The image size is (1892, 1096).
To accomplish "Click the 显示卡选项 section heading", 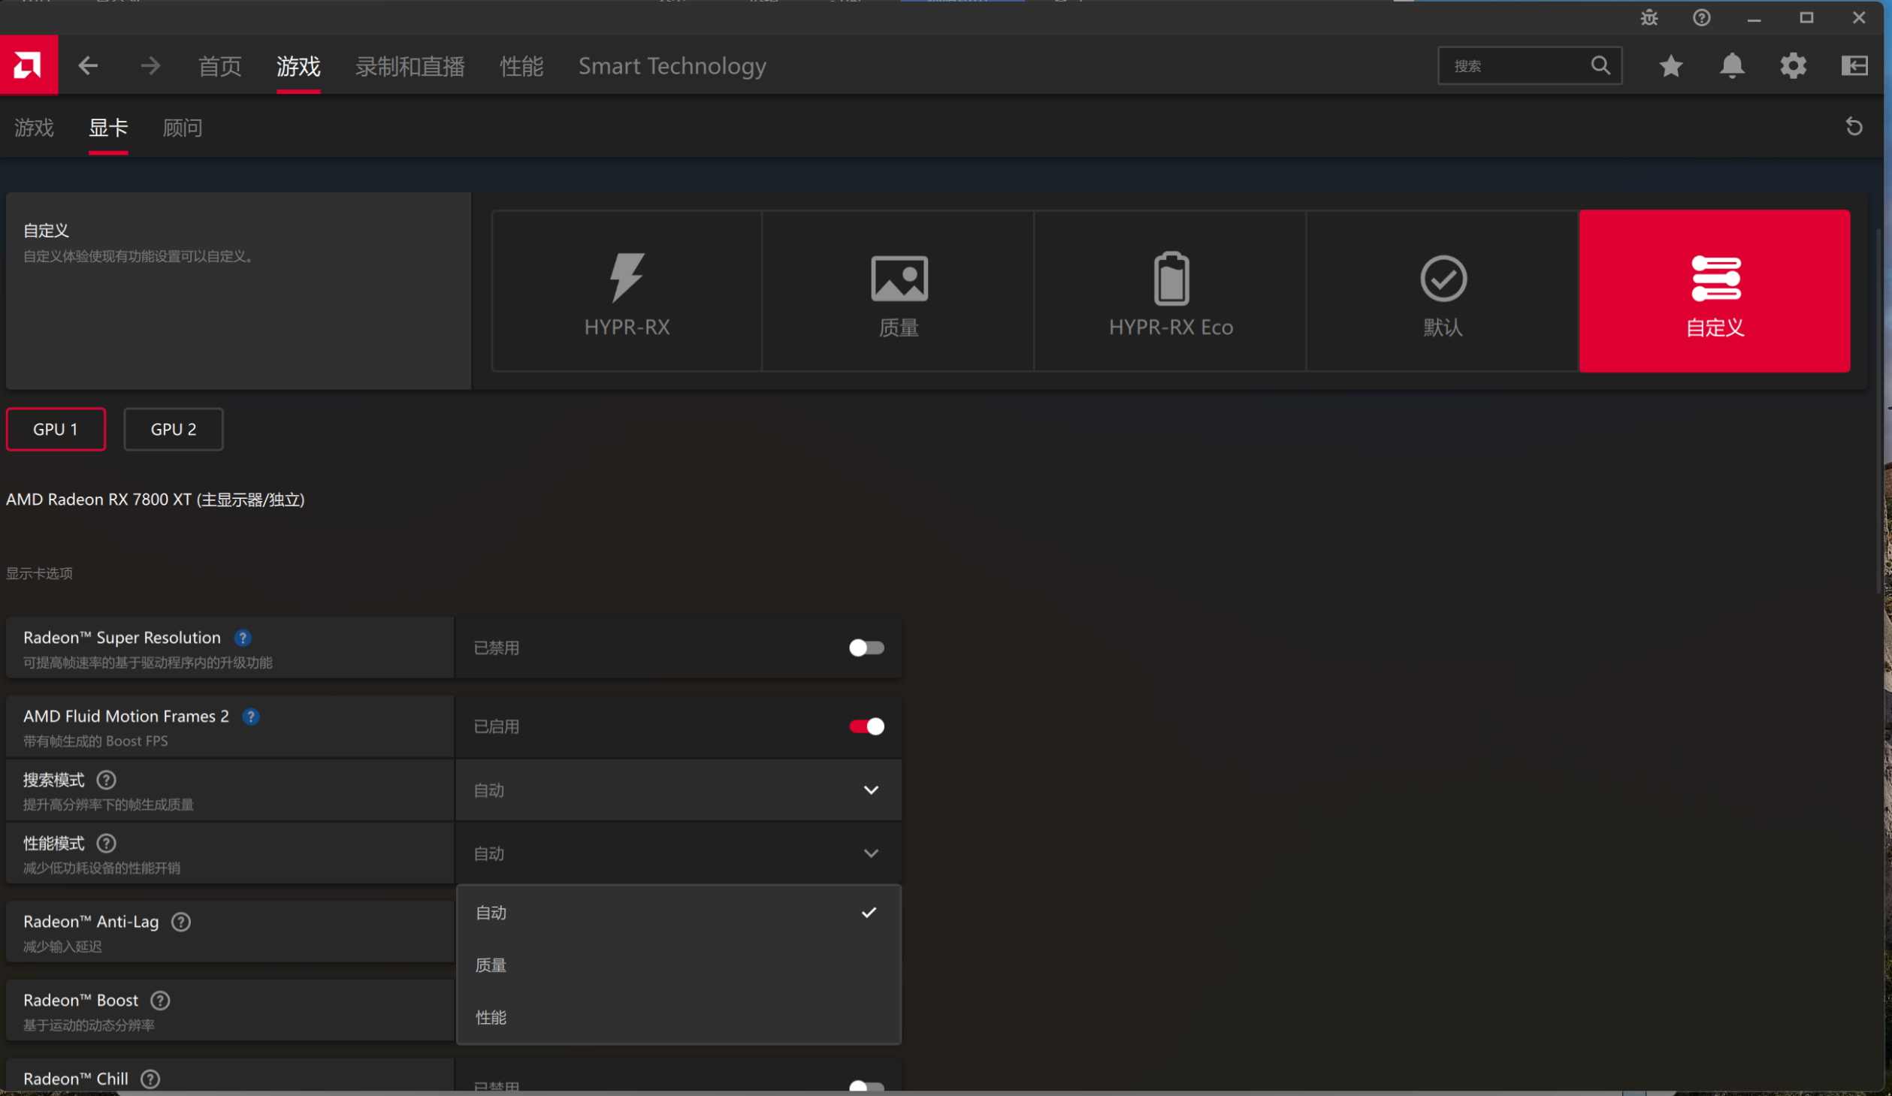I will coord(40,574).
